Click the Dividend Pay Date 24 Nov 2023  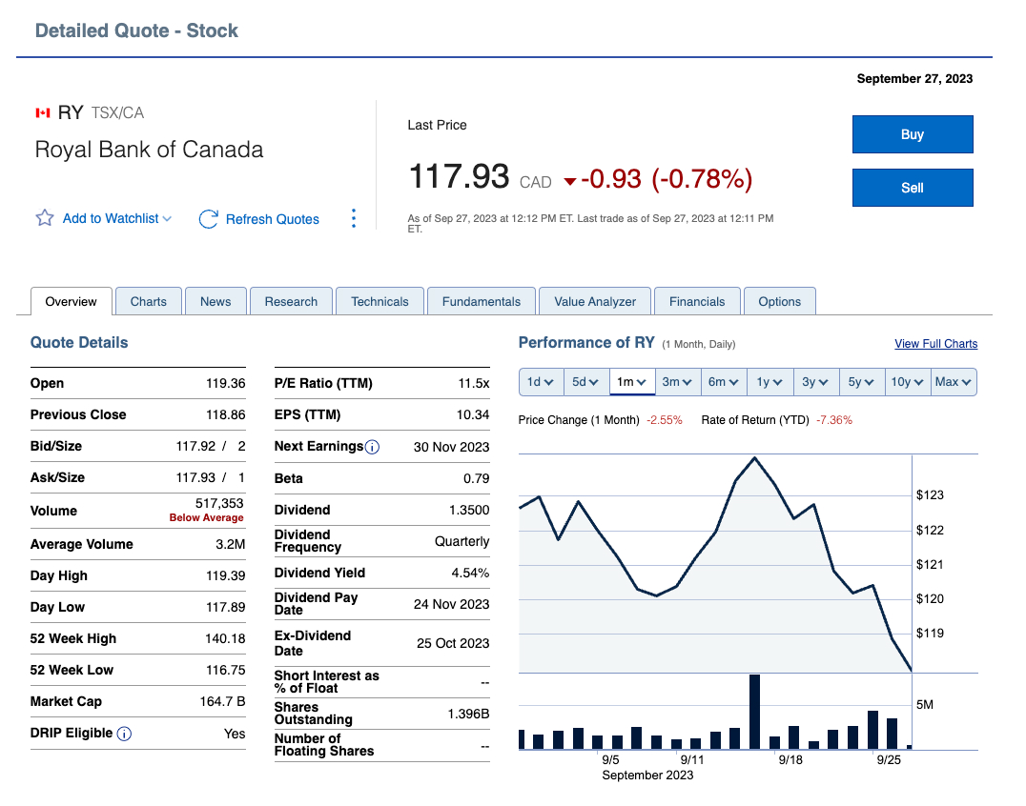[x=451, y=604]
